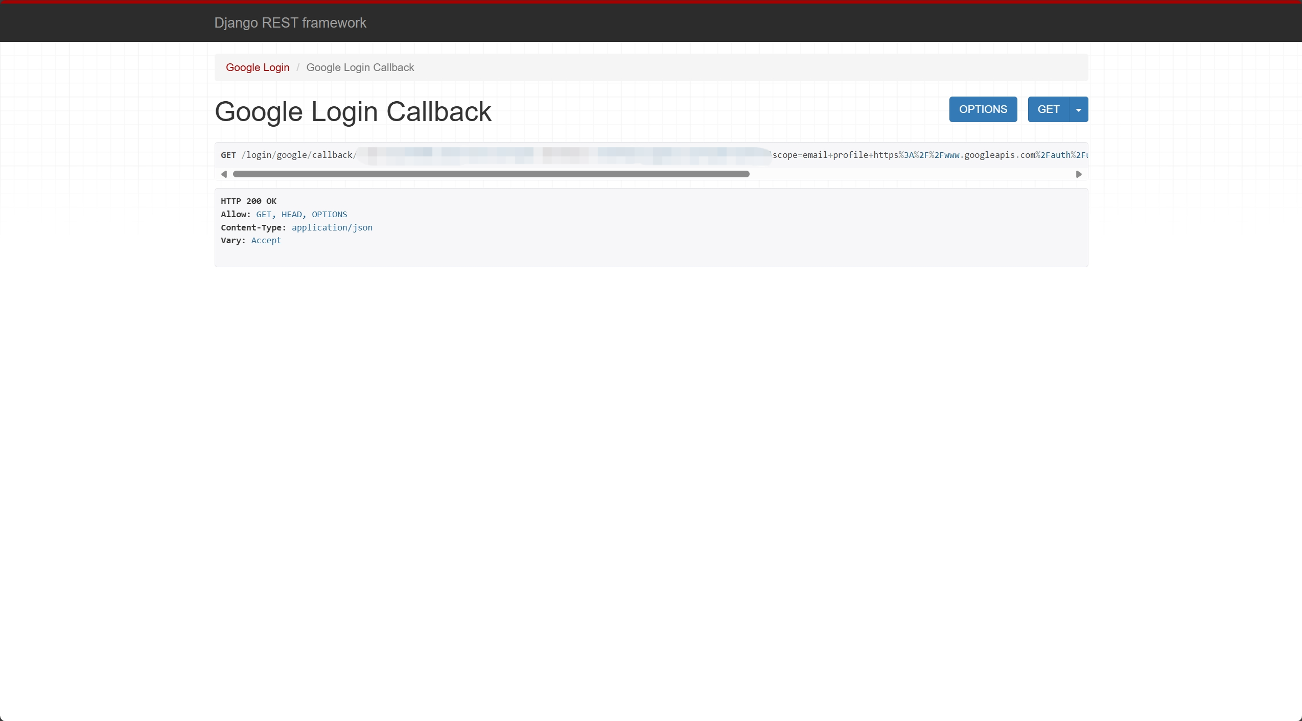
Task: Click the Google Login Callback page heading
Action: [353, 112]
